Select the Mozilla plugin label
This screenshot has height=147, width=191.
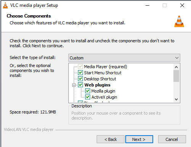click(103, 91)
